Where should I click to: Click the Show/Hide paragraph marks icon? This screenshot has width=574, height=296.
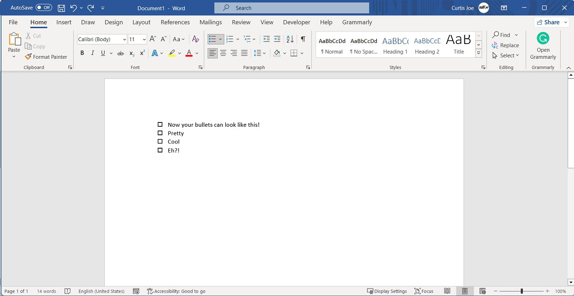pos(303,39)
